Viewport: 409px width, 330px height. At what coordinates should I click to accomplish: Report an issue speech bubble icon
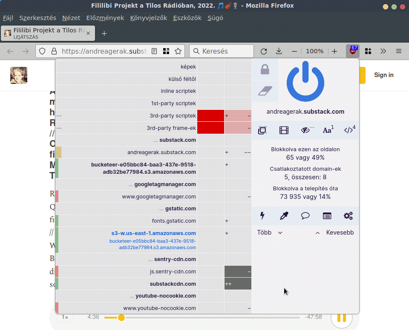click(x=305, y=216)
